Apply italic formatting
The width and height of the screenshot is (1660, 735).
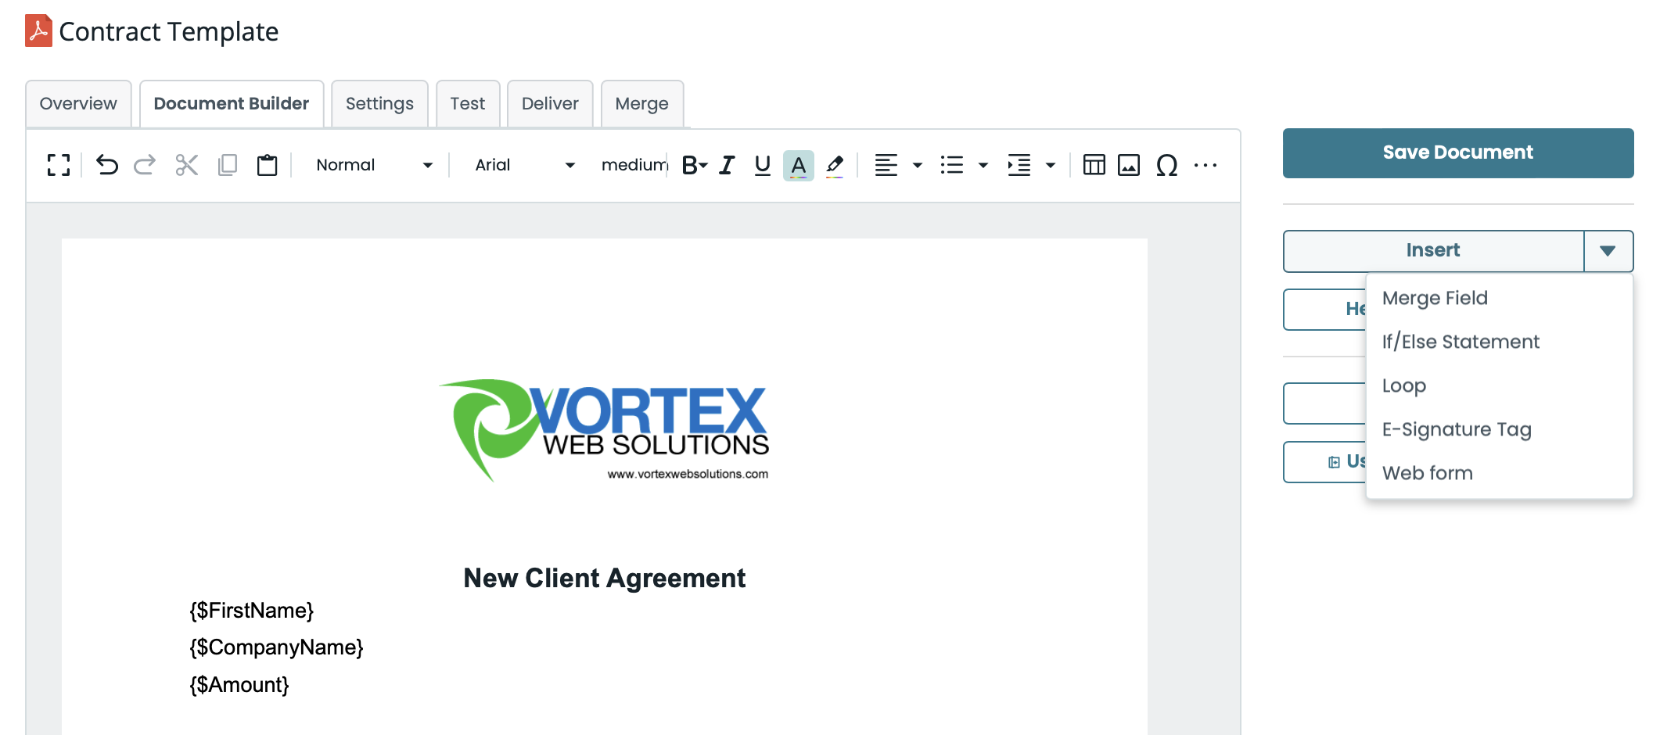(x=727, y=165)
